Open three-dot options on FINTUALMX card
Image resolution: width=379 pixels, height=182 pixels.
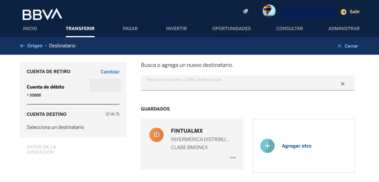click(233, 158)
